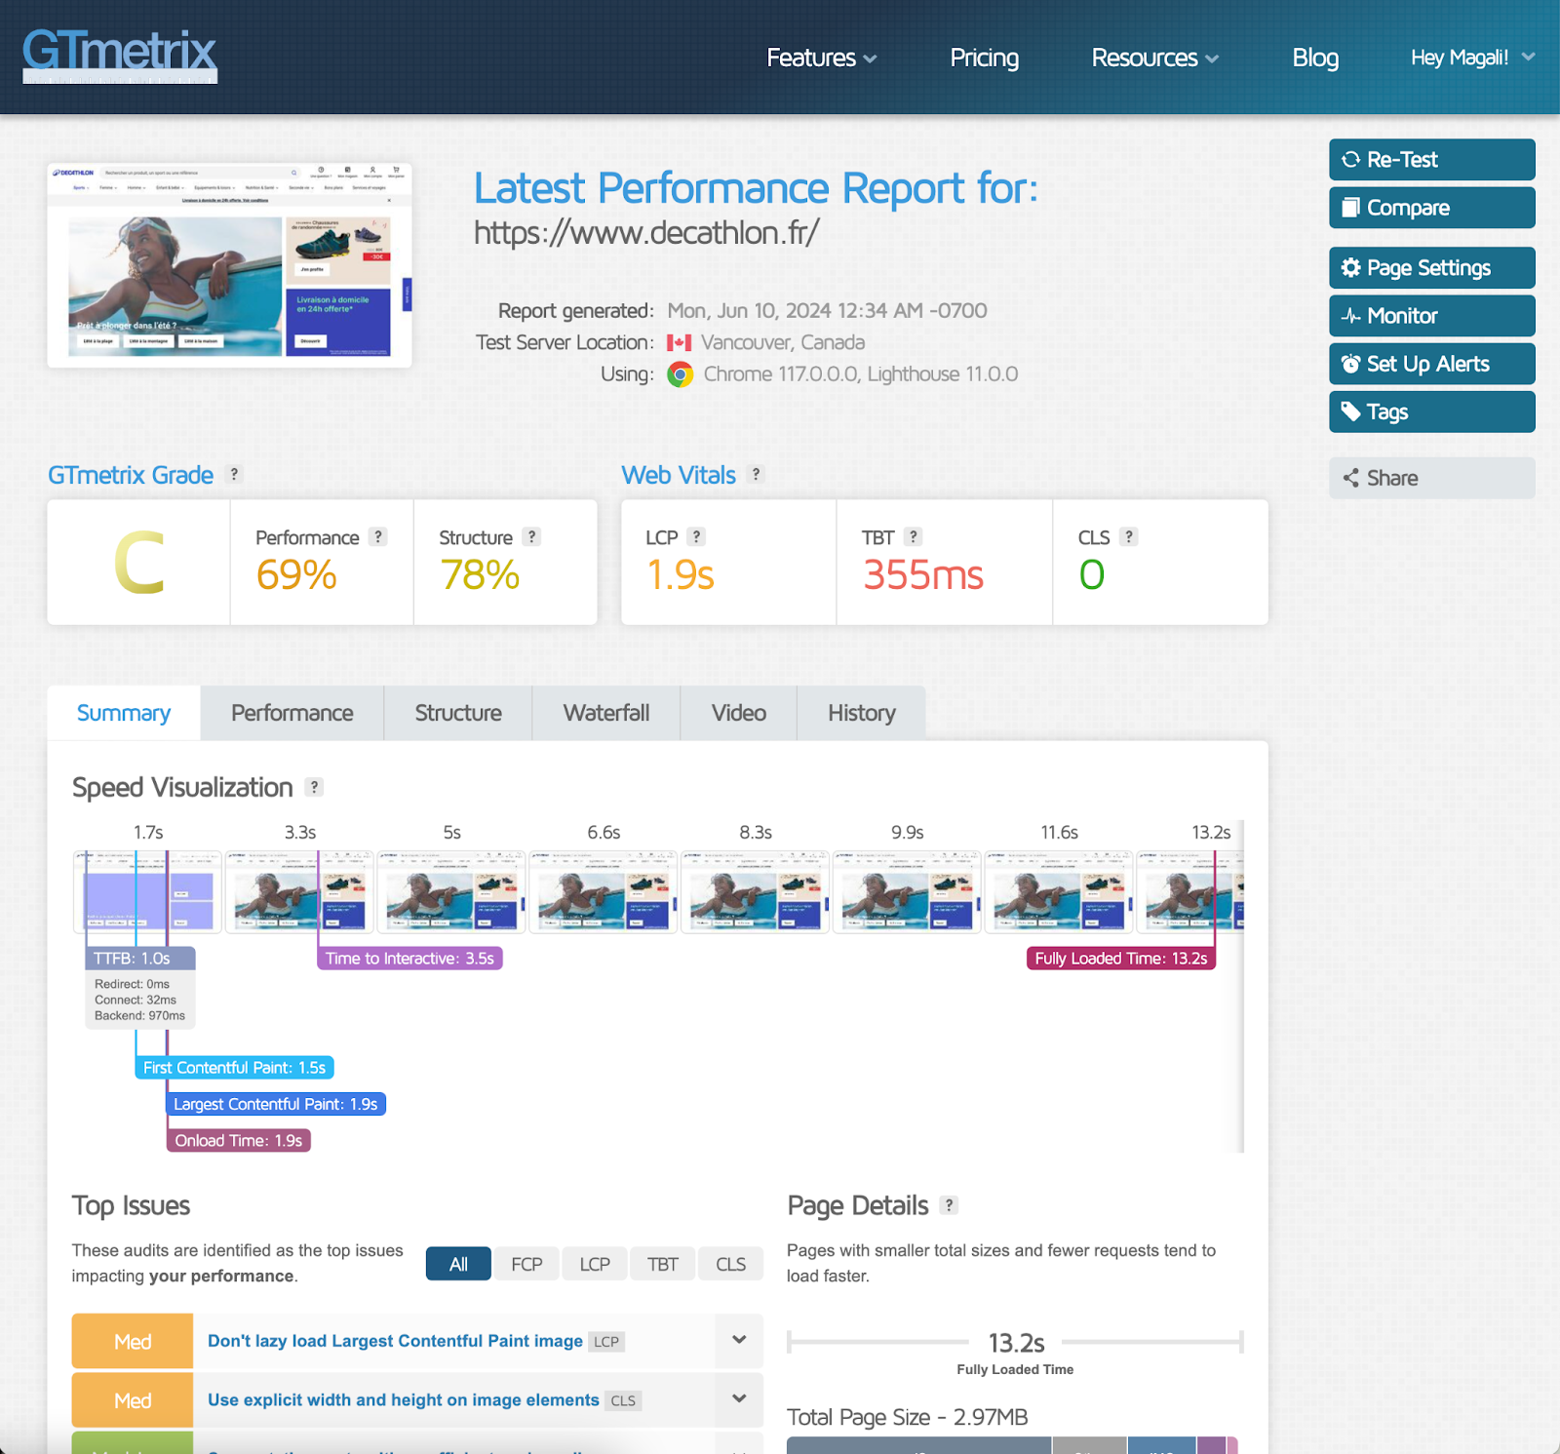Image resolution: width=1560 pixels, height=1454 pixels.
Task: Select the Summary tab
Action: click(124, 713)
